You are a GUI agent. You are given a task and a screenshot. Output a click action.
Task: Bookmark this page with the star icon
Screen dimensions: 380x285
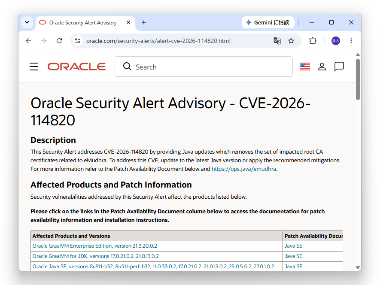click(291, 41)
